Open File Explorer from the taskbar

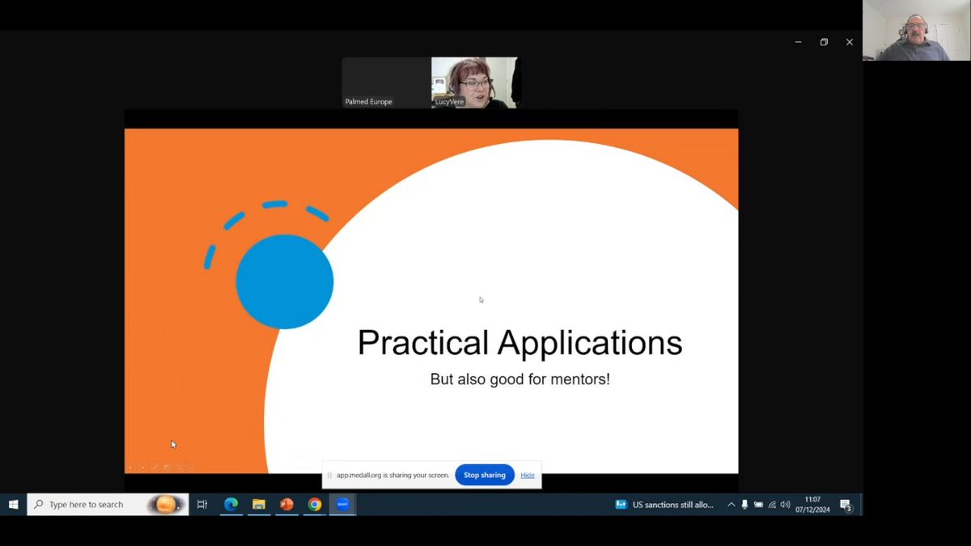[x=259, y=505]
